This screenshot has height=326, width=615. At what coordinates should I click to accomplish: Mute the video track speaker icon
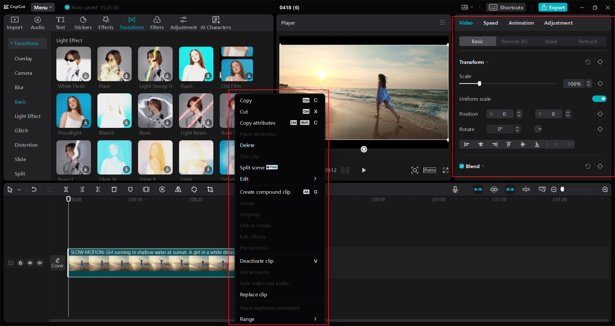40,263
